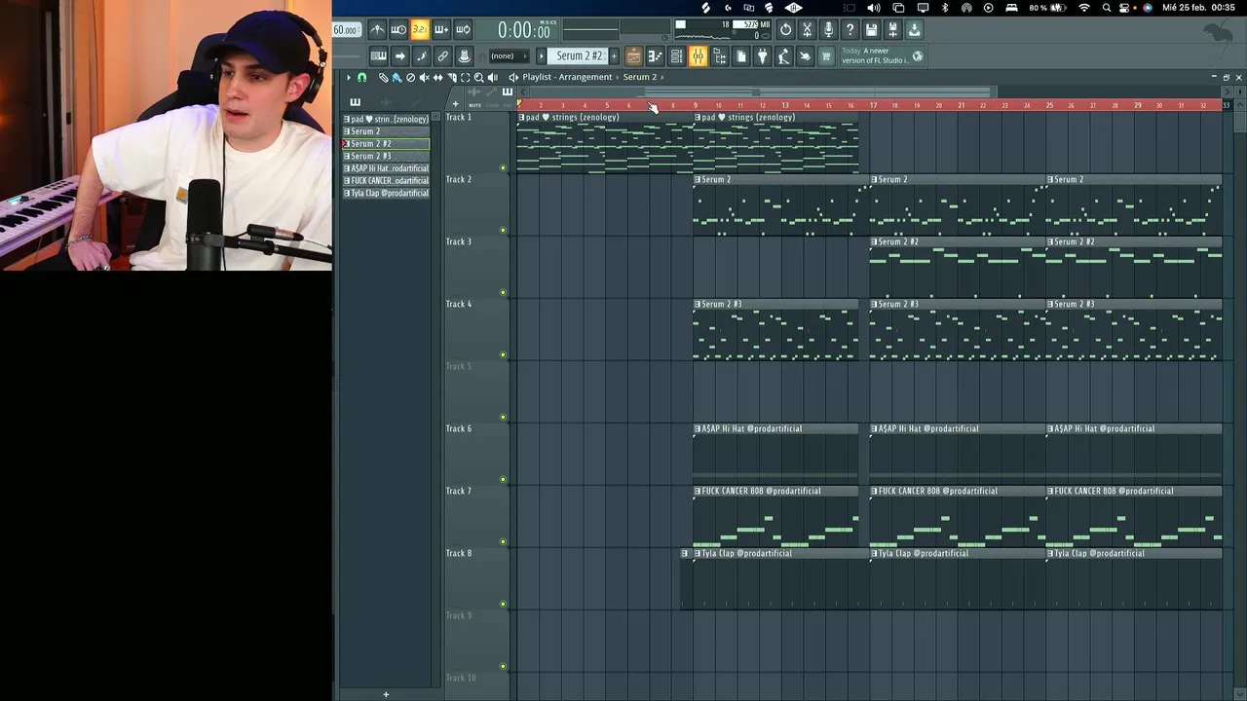Open the playlist options menu arrow

tap(349, 77)
